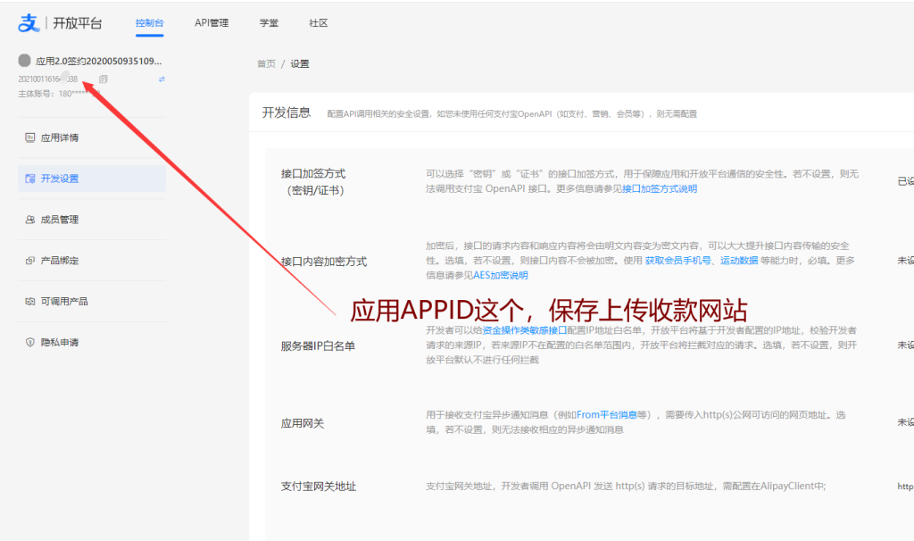Open the 资金操作类敏感接口 link

(x=525, y=330)
